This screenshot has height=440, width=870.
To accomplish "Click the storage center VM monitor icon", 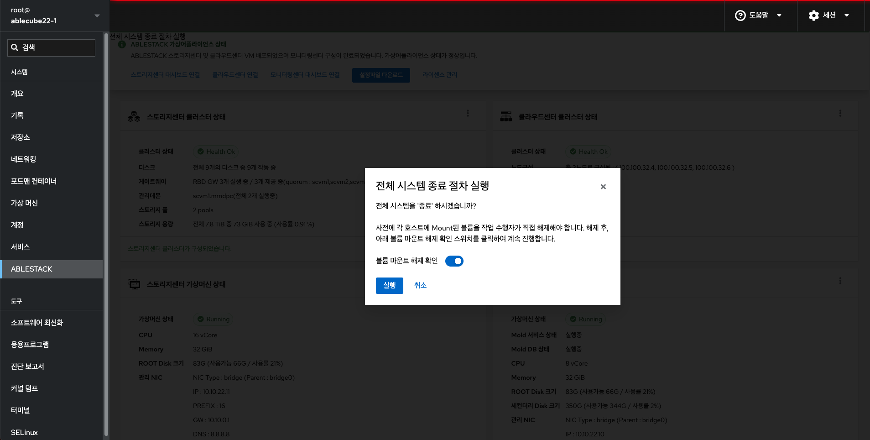I will tap(134, 284).
